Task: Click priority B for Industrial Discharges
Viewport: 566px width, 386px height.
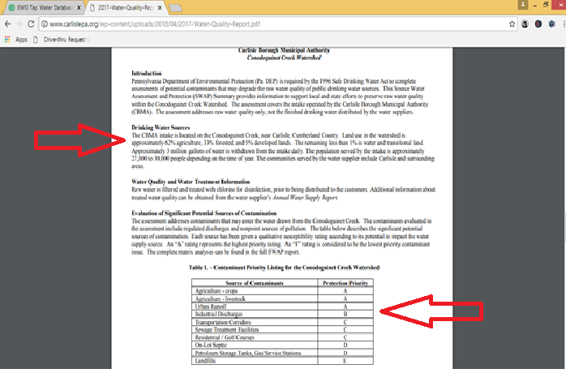Action: coord(345,314)
